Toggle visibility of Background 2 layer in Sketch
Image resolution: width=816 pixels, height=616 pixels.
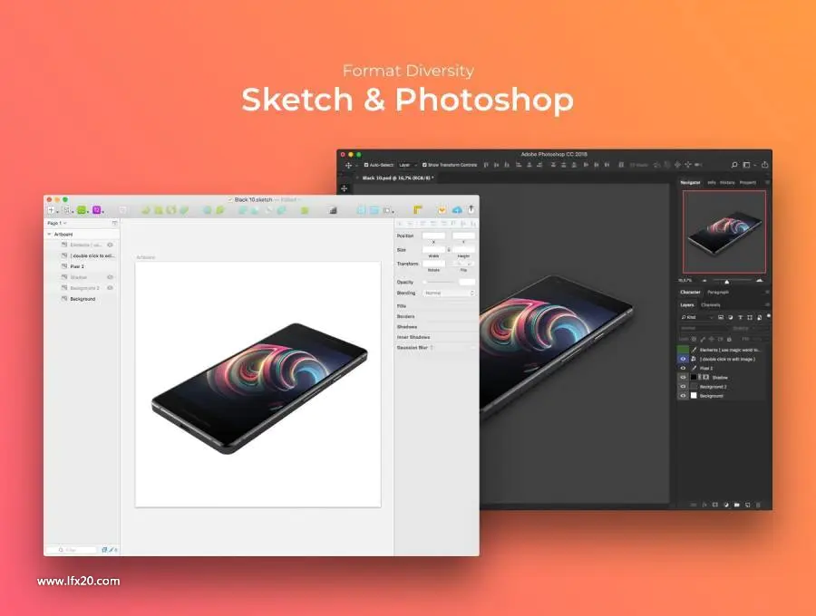pyautogui.click(x=110, y=288)
